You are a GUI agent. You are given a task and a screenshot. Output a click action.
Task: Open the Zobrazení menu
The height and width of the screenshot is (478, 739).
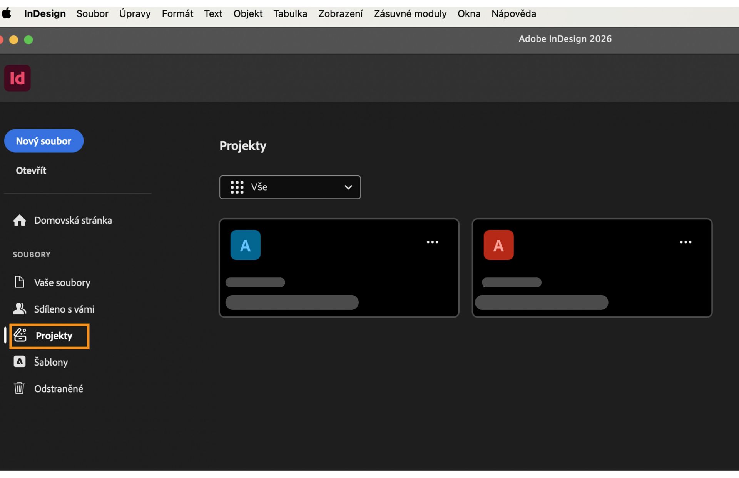340,13
